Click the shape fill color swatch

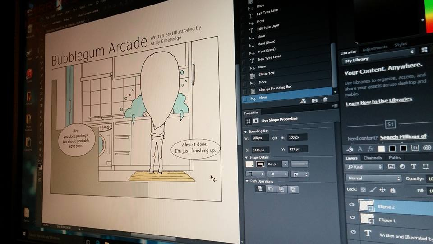pos(249,164)
